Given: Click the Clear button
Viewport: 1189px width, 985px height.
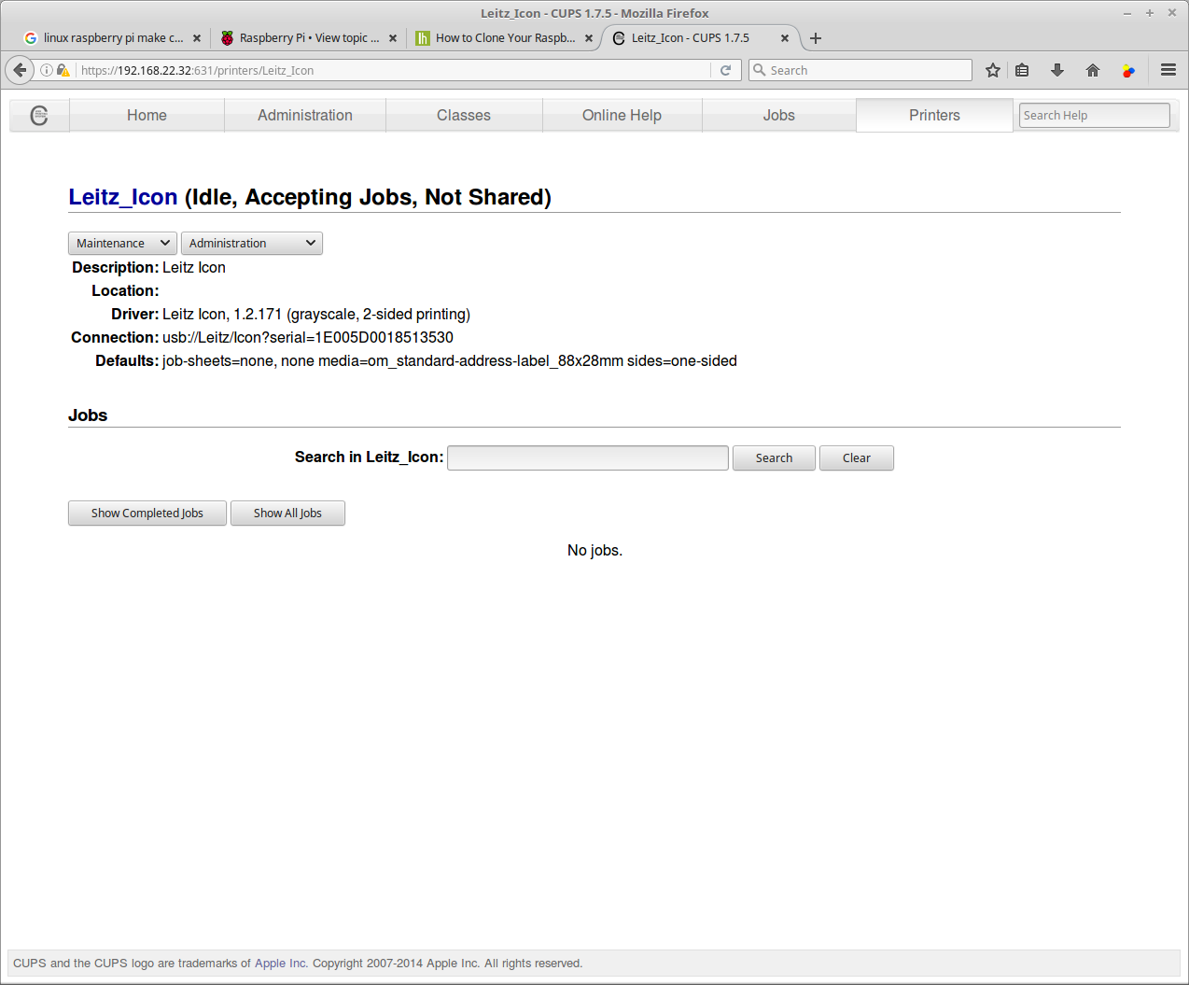Looking at the screenshot, I should 857,457.
